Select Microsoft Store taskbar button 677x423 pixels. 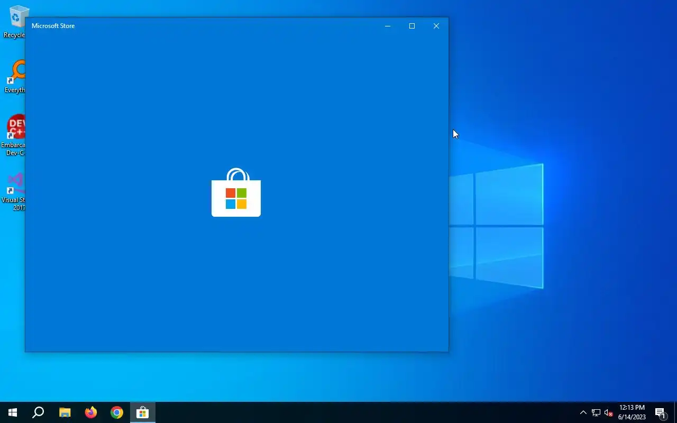pos(143,412)
